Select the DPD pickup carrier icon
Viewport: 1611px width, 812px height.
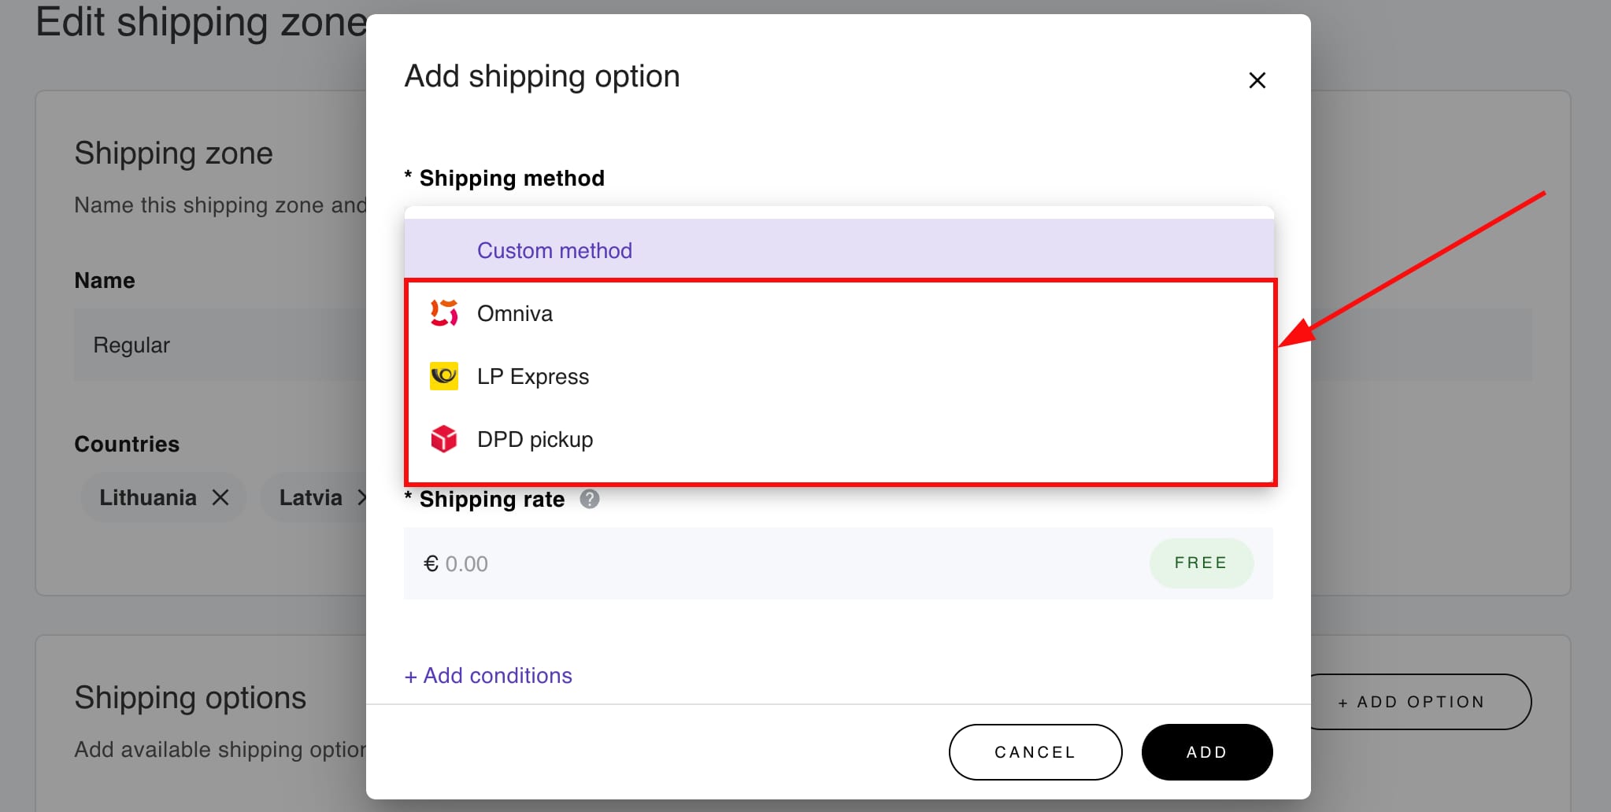click(x=444, y=439)
